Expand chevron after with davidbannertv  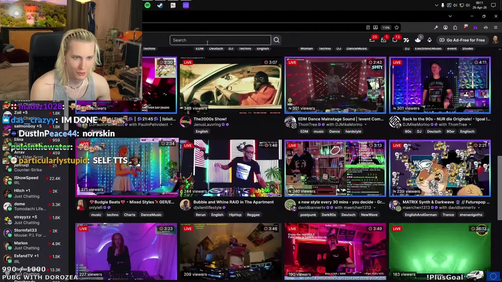pyautogui.click(x=479, y=208)
